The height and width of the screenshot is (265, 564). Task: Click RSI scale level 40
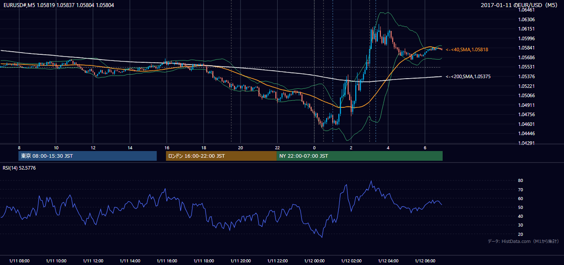click(521, 216)
